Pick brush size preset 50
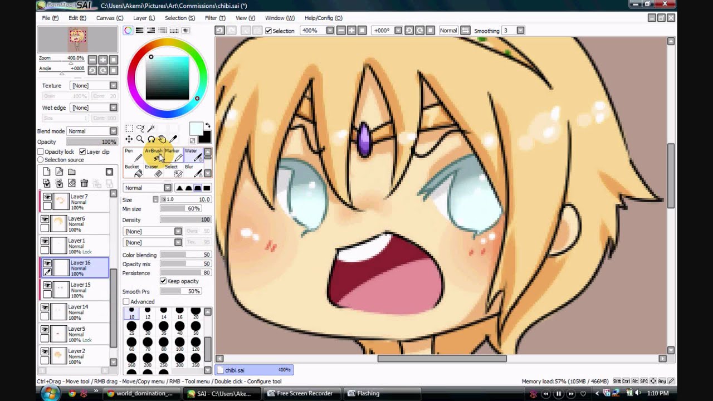Screen dimensions: 713x401 [x=195, y=328]
